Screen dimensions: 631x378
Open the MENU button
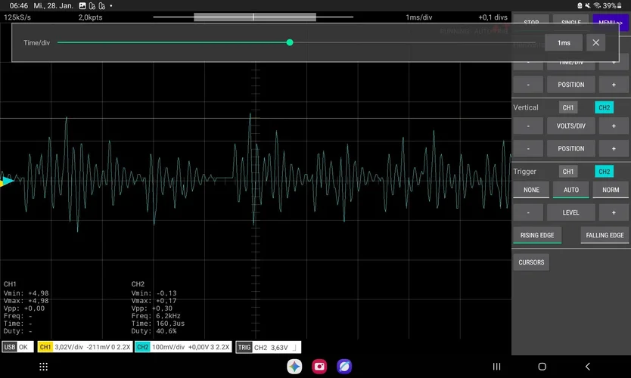tap(610, 22)
